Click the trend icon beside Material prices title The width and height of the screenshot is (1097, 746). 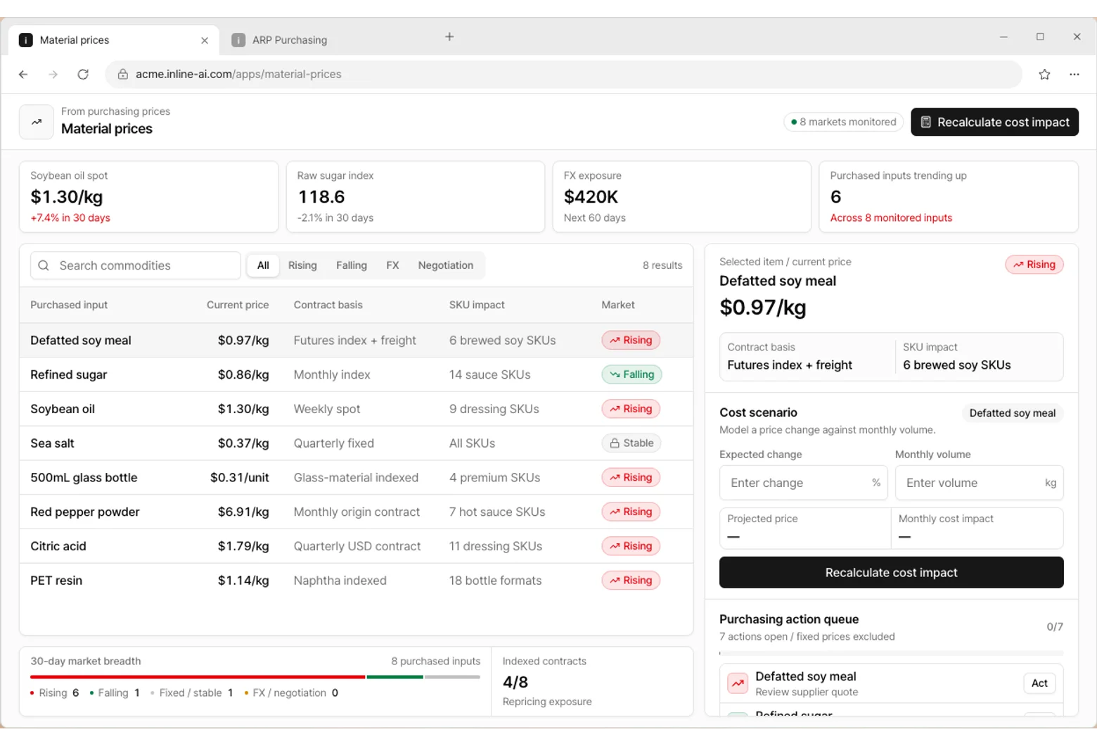(x=37, y=122)
